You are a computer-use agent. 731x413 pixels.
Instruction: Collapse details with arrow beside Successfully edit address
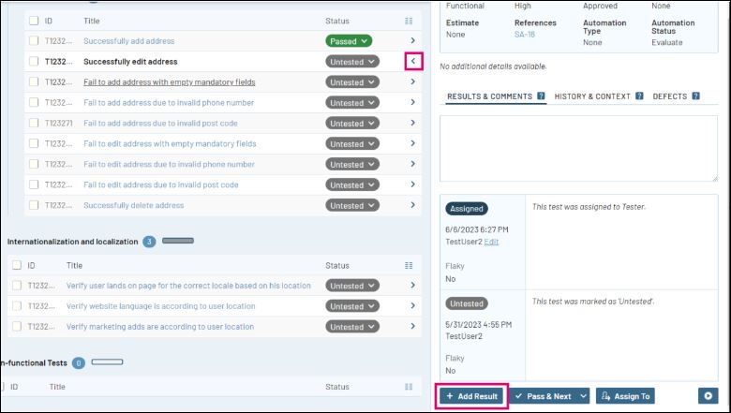pyautogui.click(x=413, y=62)
